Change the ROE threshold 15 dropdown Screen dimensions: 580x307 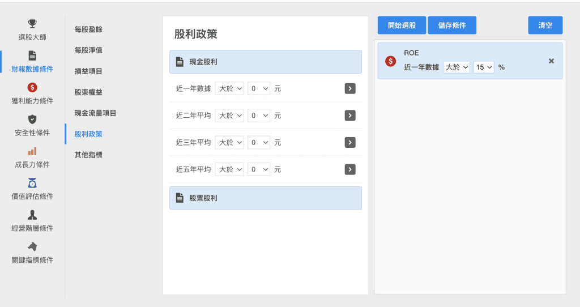click(484, 67)
